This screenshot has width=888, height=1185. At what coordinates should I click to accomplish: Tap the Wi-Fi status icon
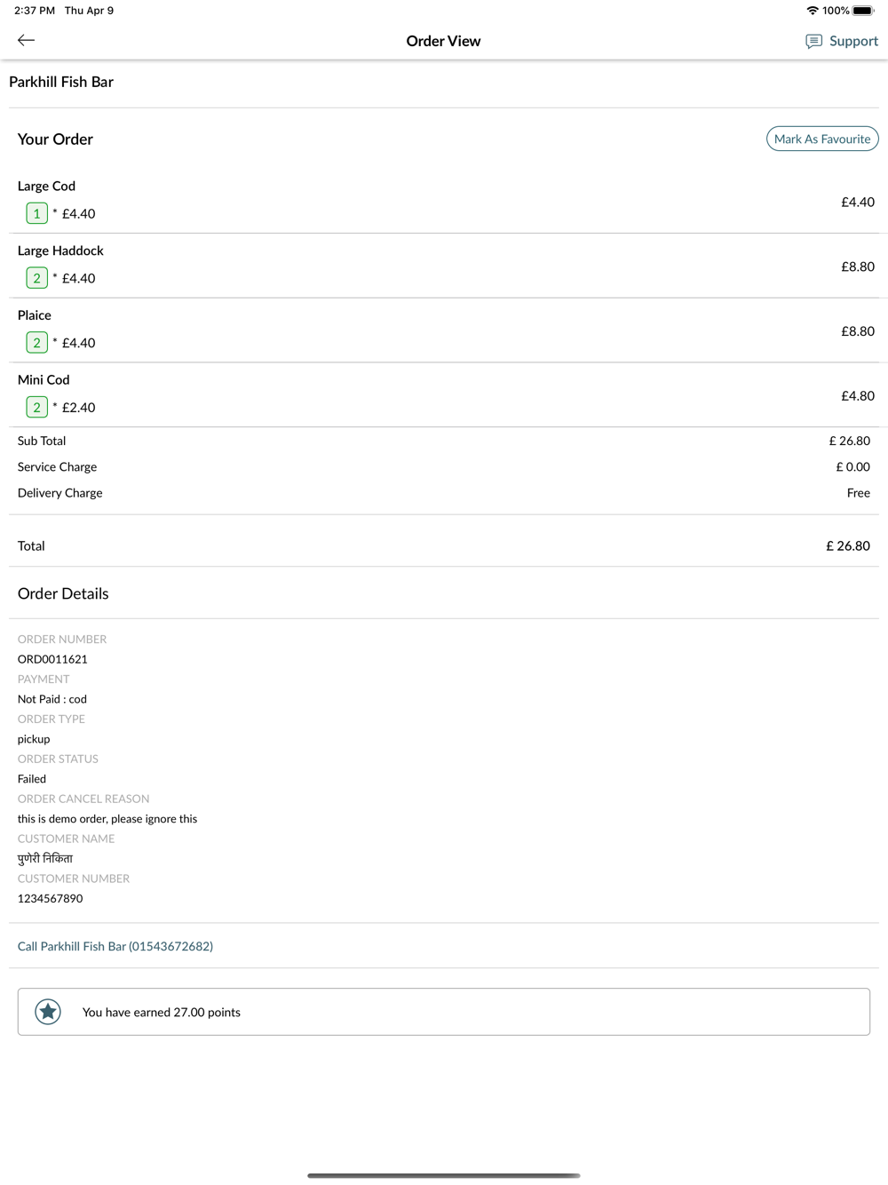pyautogui.click(x=812, y=11)
